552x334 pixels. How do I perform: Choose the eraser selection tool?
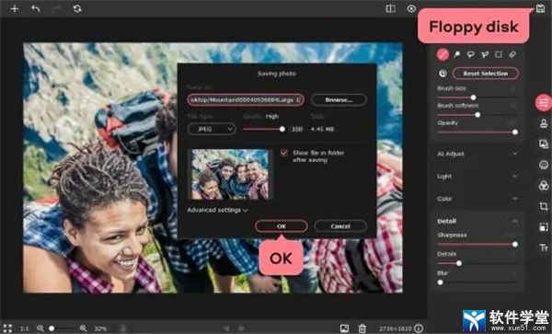click(512, 54)
